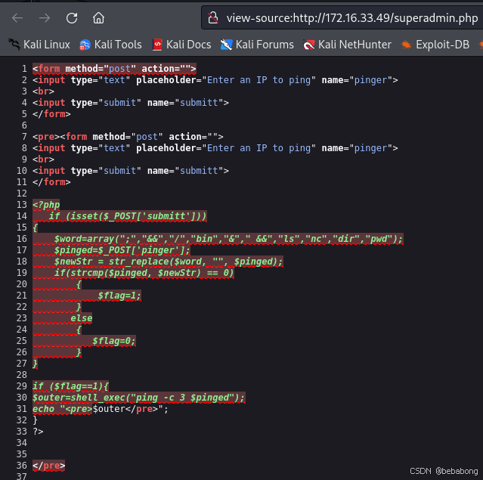The width and height of the screenshot is (483, 480).
Task: Click "isset($_POST['submitt'])" on line 14
Action: 136,216
